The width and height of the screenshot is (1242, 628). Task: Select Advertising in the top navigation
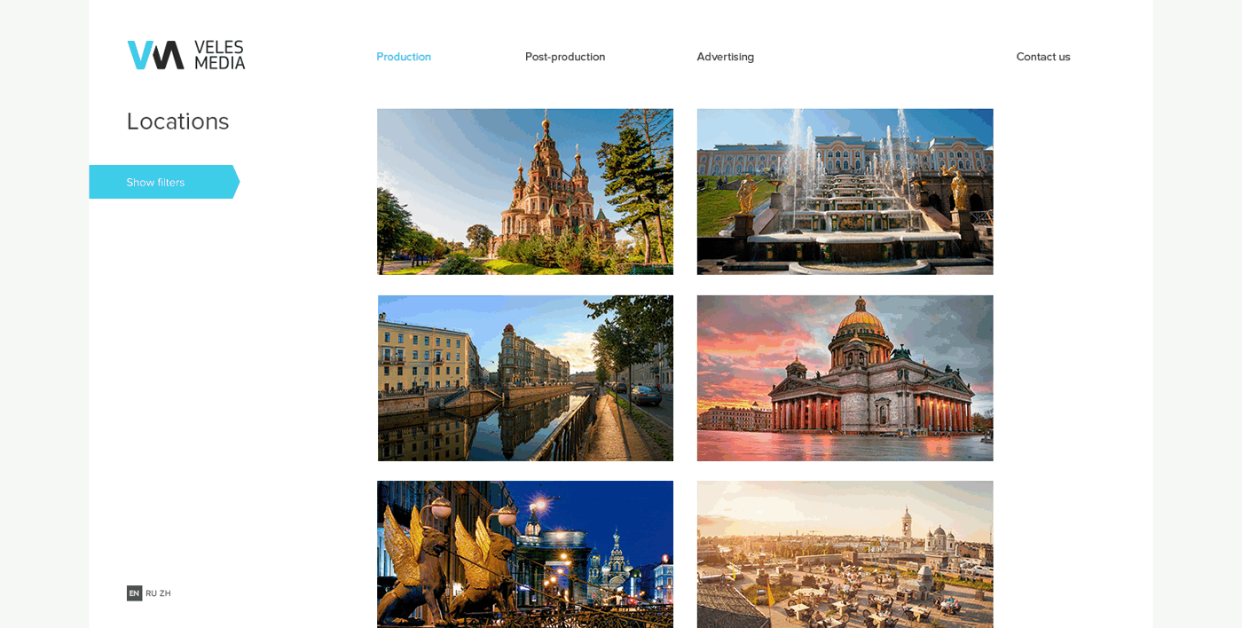(x=725, y=57)
